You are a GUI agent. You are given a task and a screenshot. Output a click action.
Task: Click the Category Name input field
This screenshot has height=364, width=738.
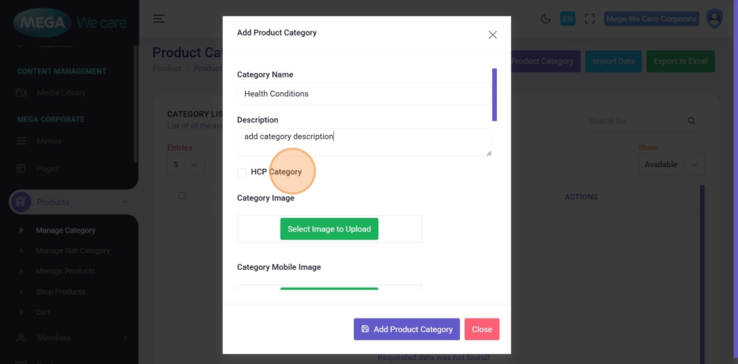coord(364,93)
